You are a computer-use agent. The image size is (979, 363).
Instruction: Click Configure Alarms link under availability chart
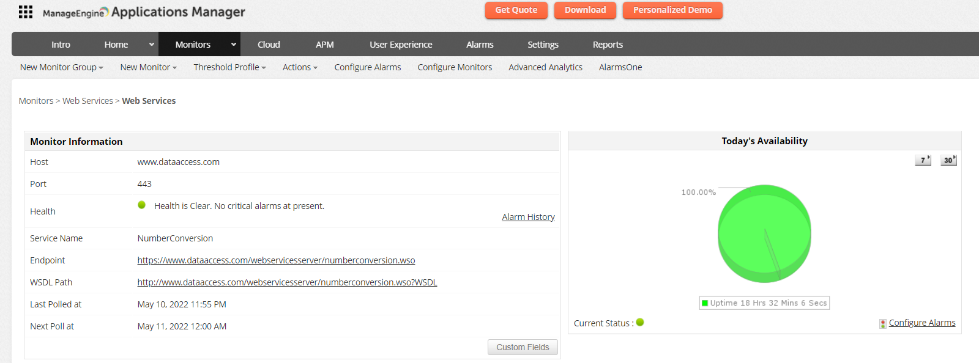tap(922, 323)
